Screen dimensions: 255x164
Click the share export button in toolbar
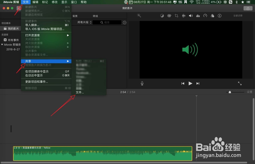[248, 8]
